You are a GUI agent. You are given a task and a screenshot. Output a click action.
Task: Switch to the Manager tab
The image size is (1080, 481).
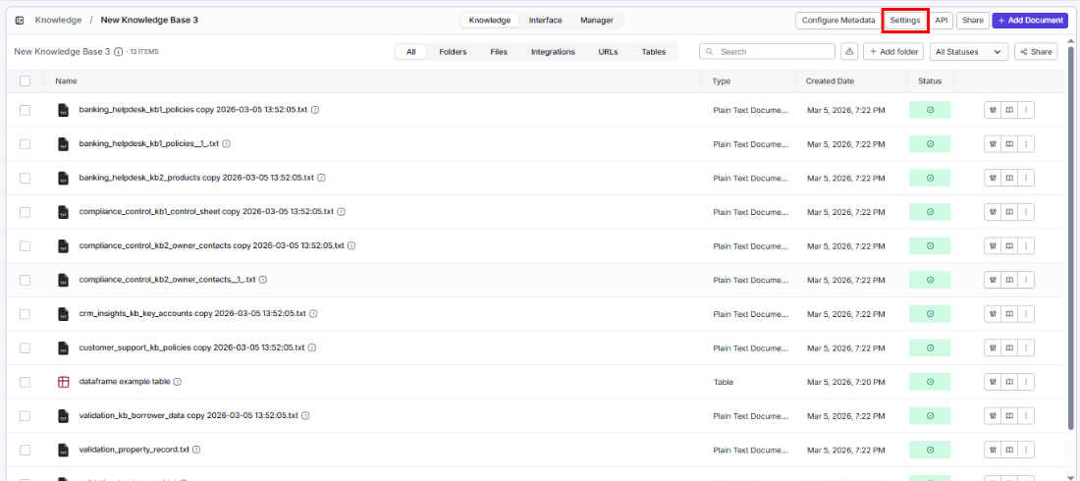pos(597,20)
